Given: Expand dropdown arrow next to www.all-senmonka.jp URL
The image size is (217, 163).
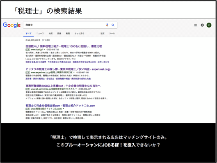Looking at the screenshot, I should pos(76,89).
